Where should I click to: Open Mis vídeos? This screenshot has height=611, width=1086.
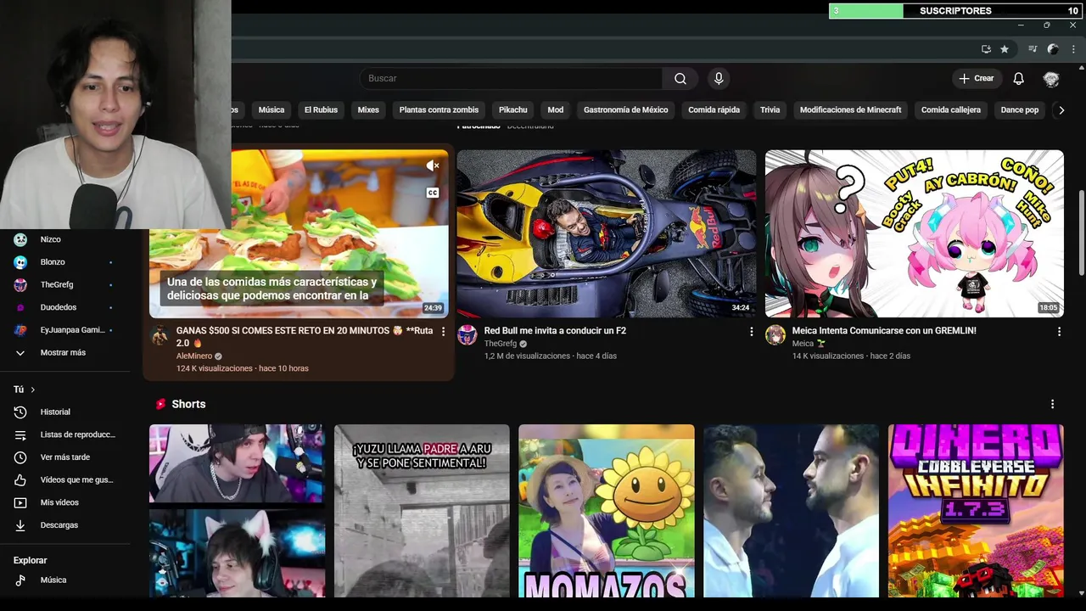pos(64,502)
